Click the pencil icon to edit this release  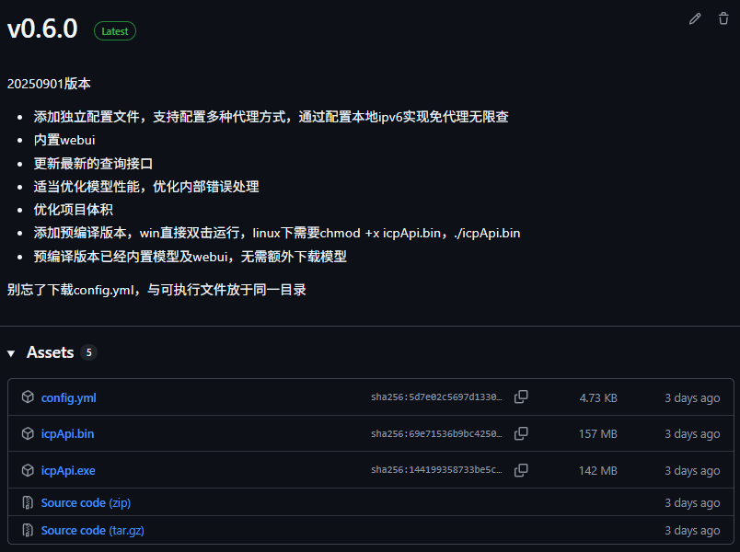695,18
